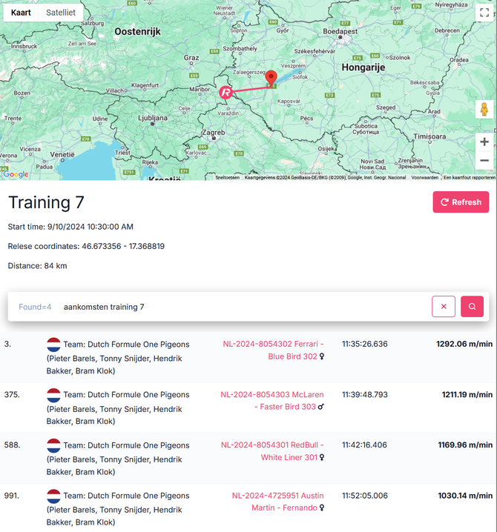Click the Found=4 result counter
Screen dimensions: 497x532
(x=35, y=307)
